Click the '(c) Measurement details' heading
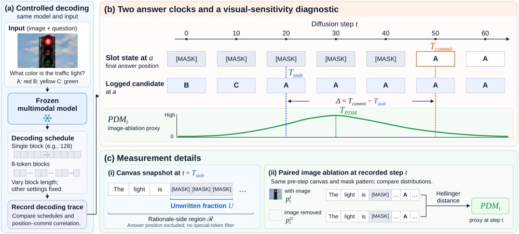 pos(152,158)
